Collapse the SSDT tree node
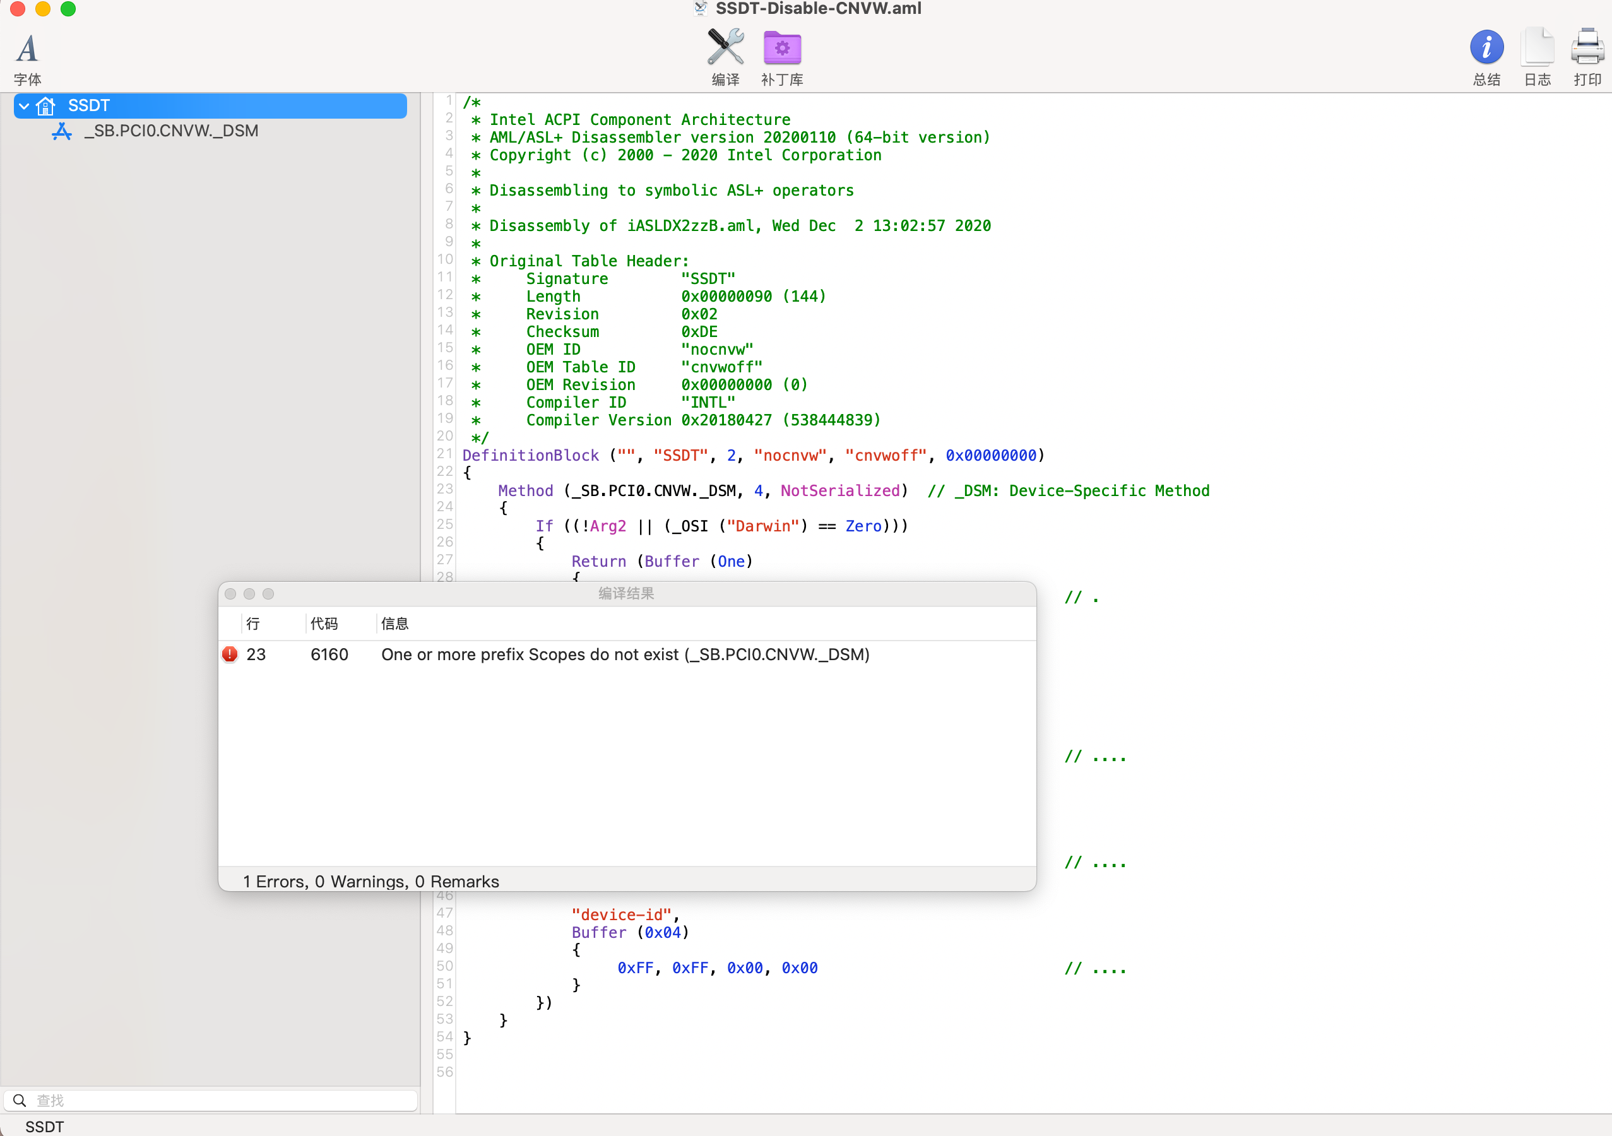Viewport: 1612px width, 1136px height. 23,105
